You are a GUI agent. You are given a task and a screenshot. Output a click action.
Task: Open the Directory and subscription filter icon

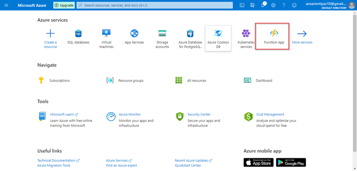pyautogui.click(x=252, y=5)
